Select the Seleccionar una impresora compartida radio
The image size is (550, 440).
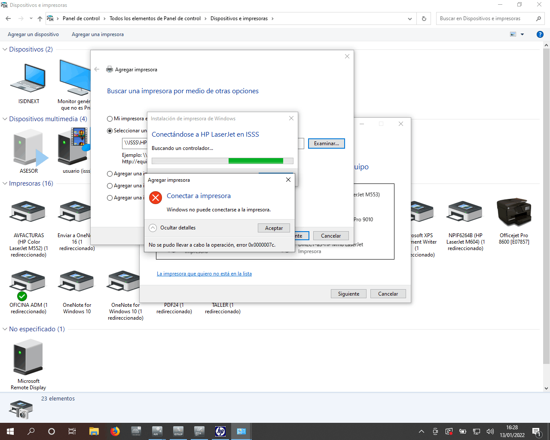(110, 131)
